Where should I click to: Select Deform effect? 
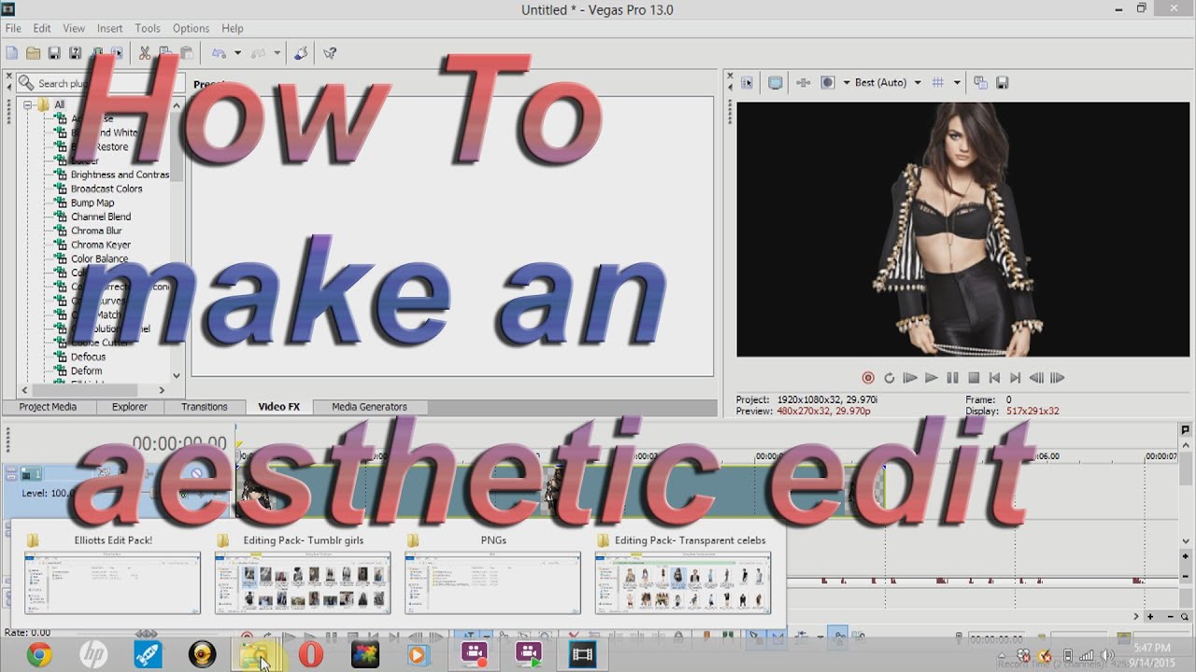tap(86, 371)
